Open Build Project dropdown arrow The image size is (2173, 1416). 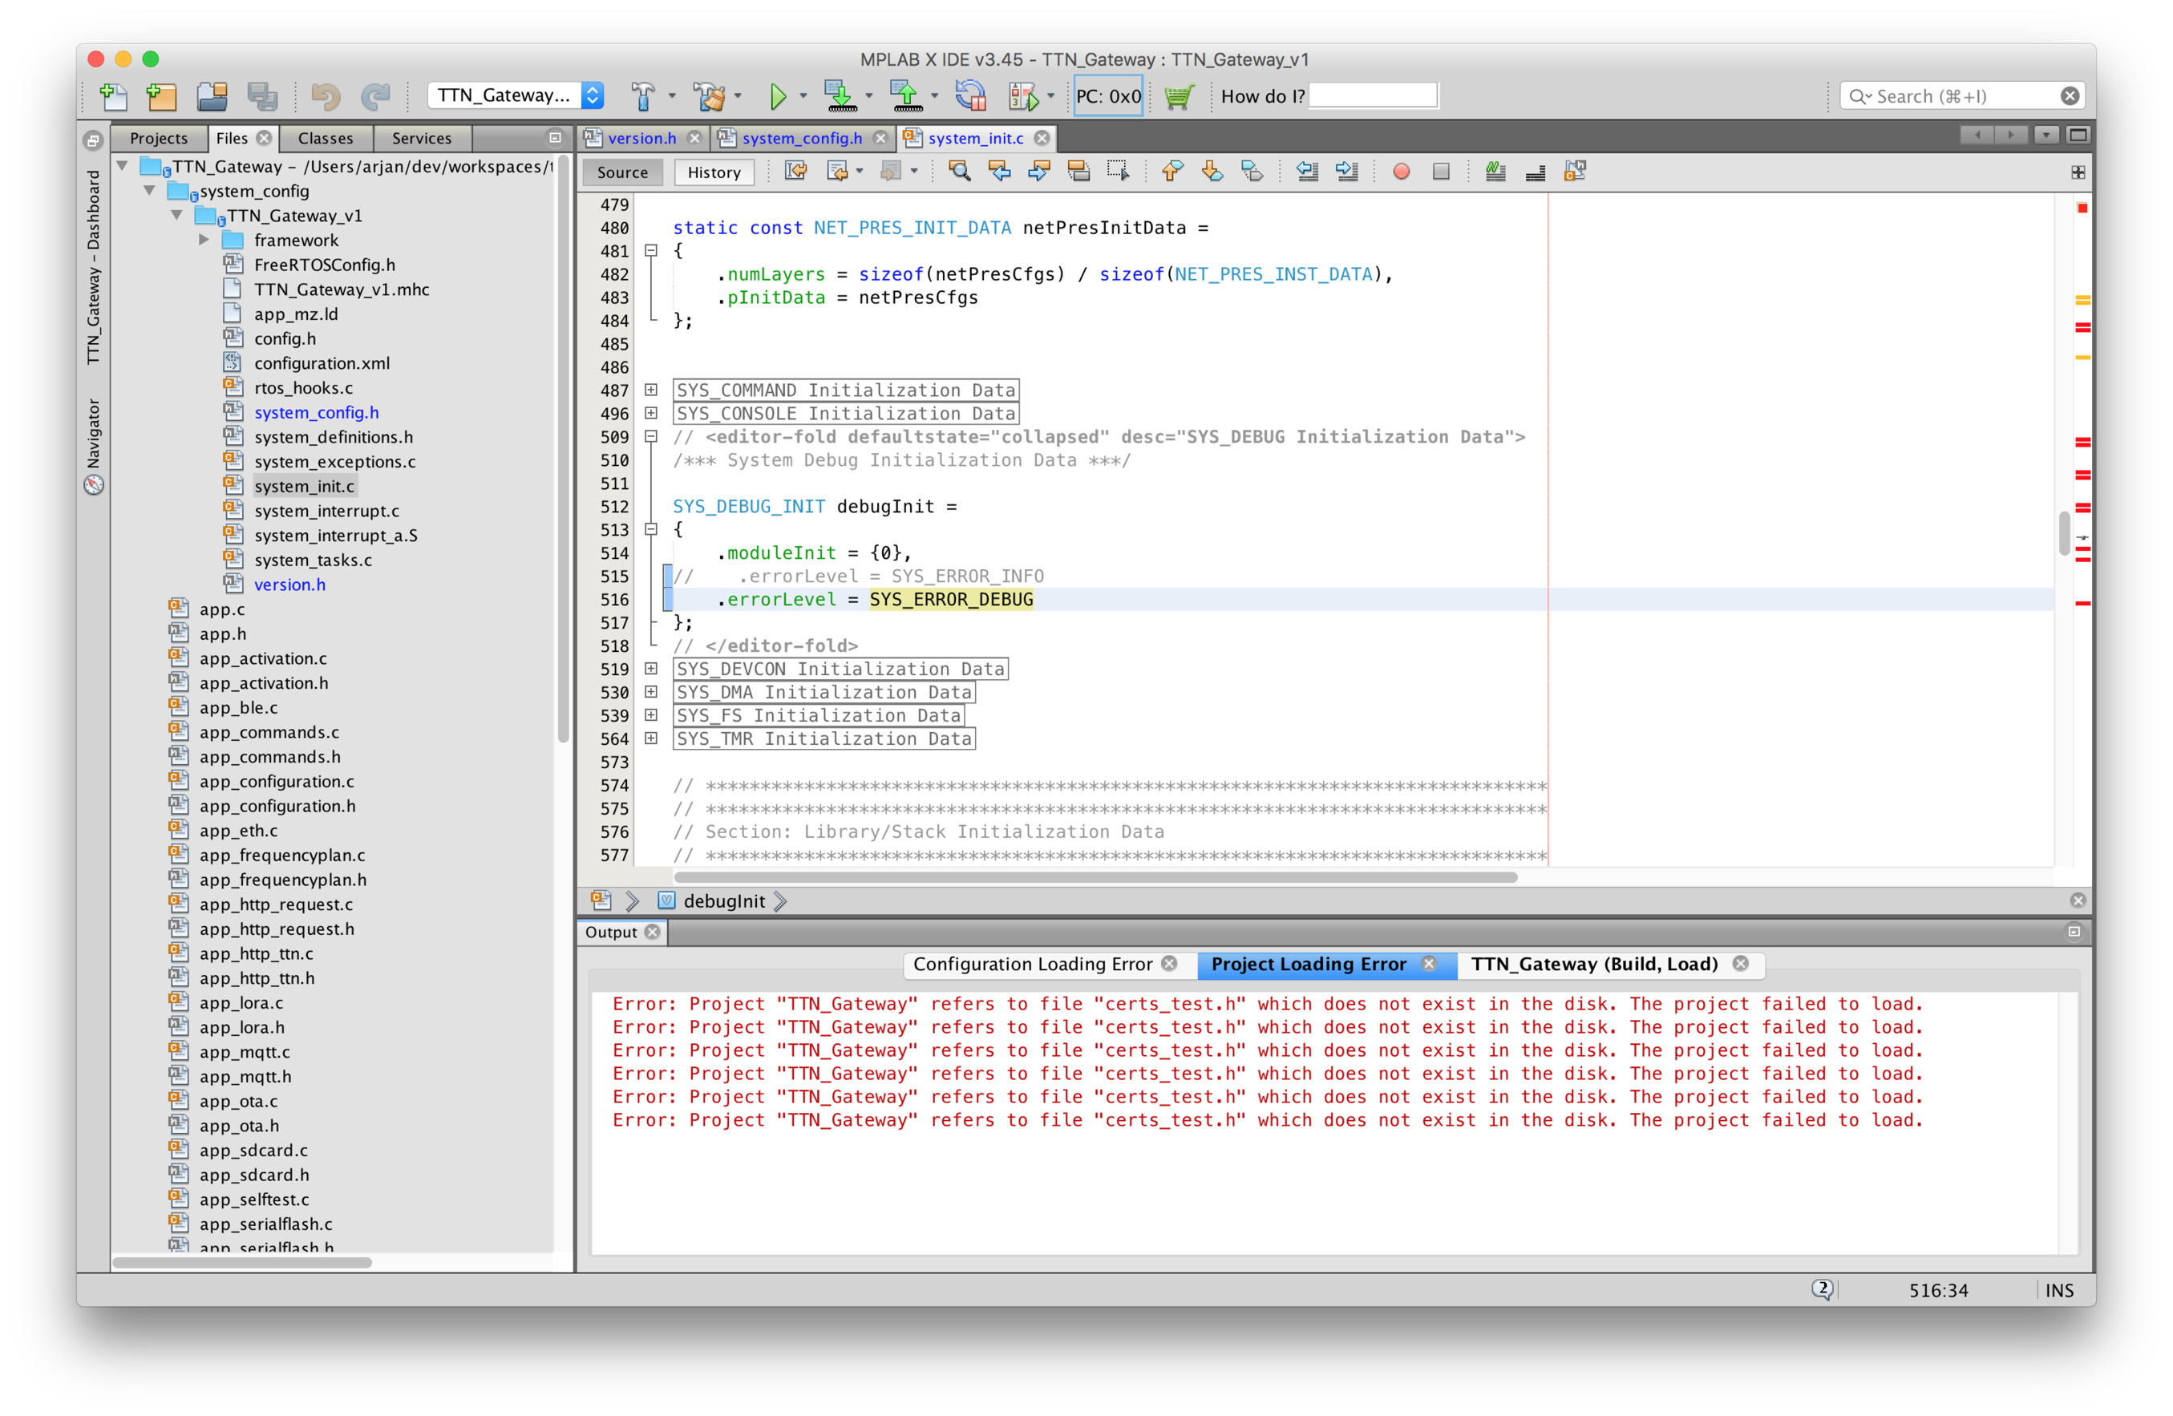tap(672, 96)
